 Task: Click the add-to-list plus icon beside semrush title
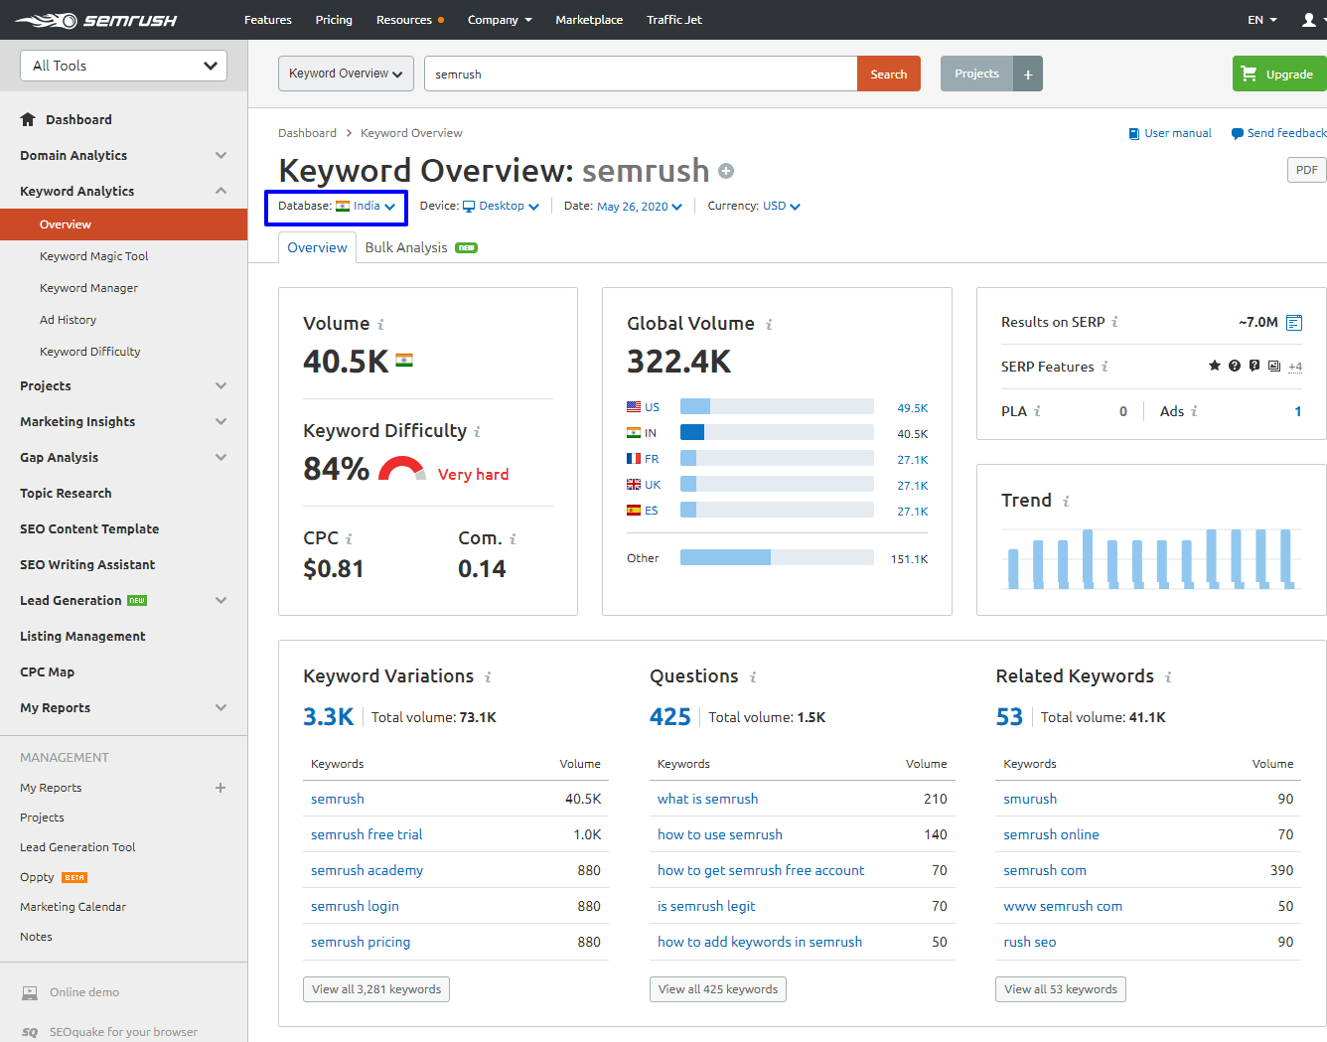pyautogui.click(x=726, y=171)
